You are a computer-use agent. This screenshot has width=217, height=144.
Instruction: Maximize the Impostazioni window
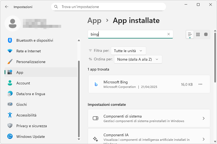198,5
